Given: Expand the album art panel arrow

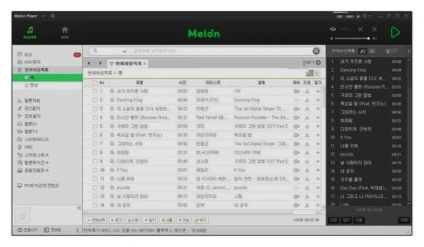Looking at the screenshot, I should pos(79,209).
